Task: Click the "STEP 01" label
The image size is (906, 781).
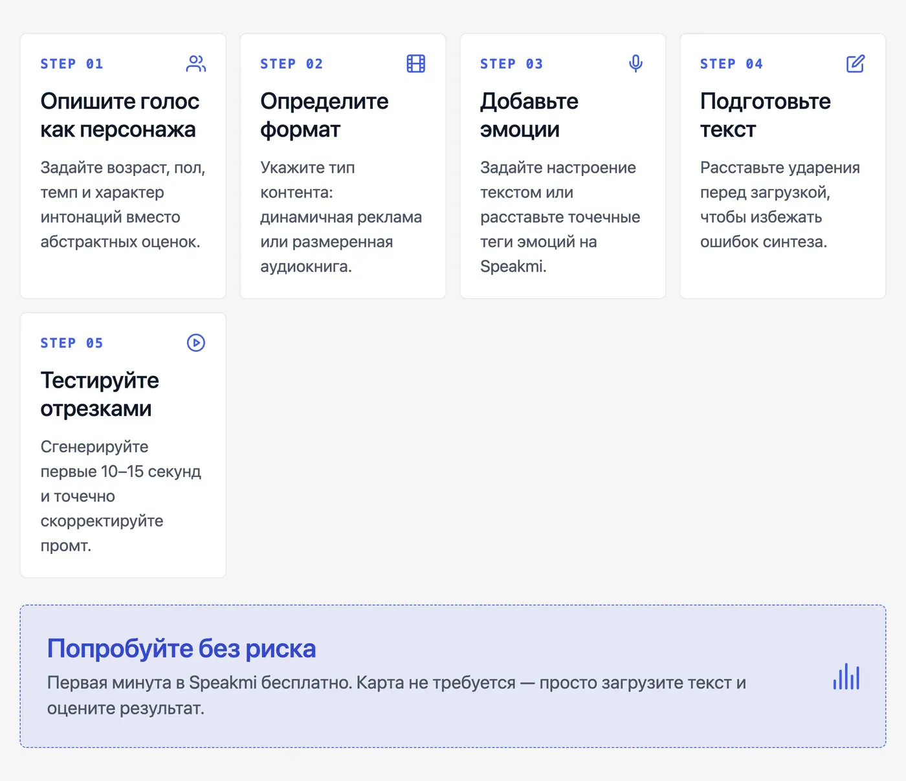Action: pyautogui.click(x=72, y=64)
